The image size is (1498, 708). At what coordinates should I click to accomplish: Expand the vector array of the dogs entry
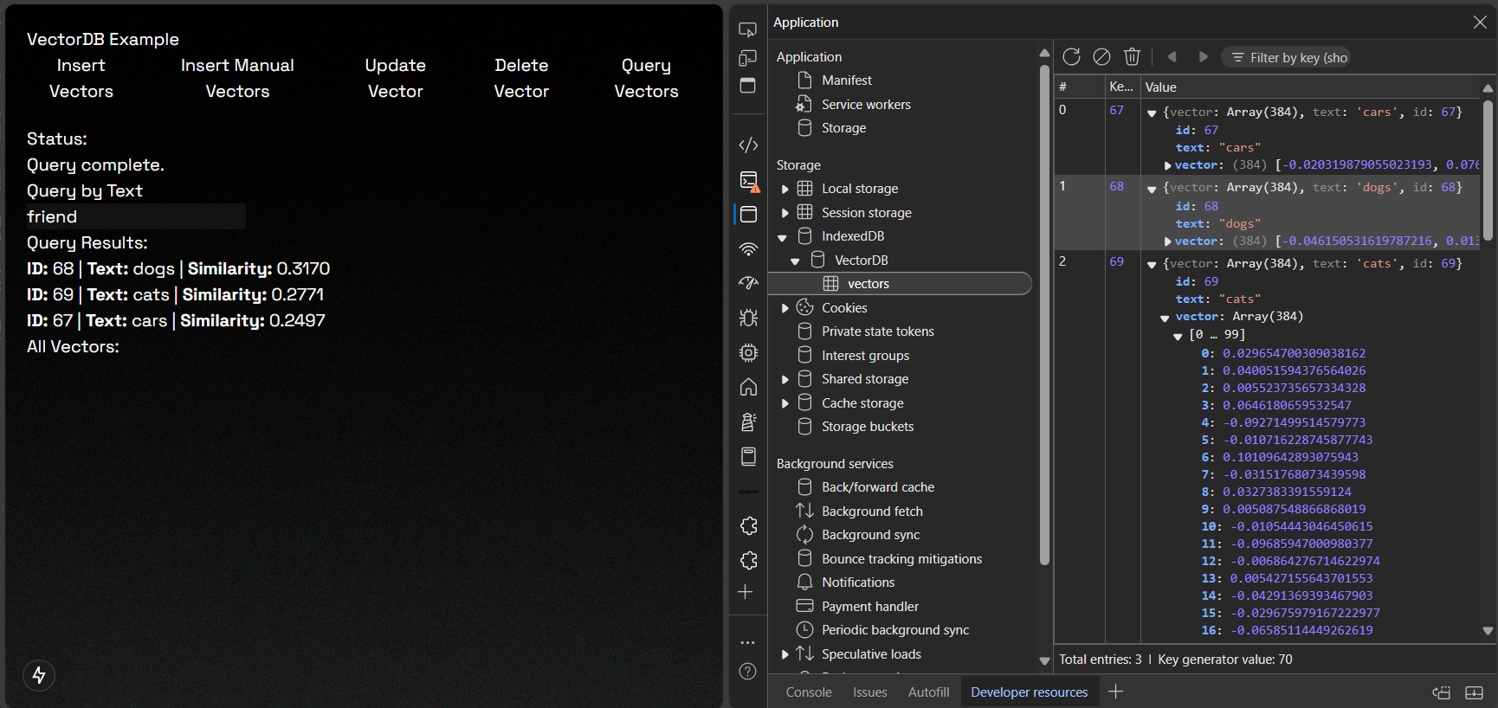click(1168, 241)
